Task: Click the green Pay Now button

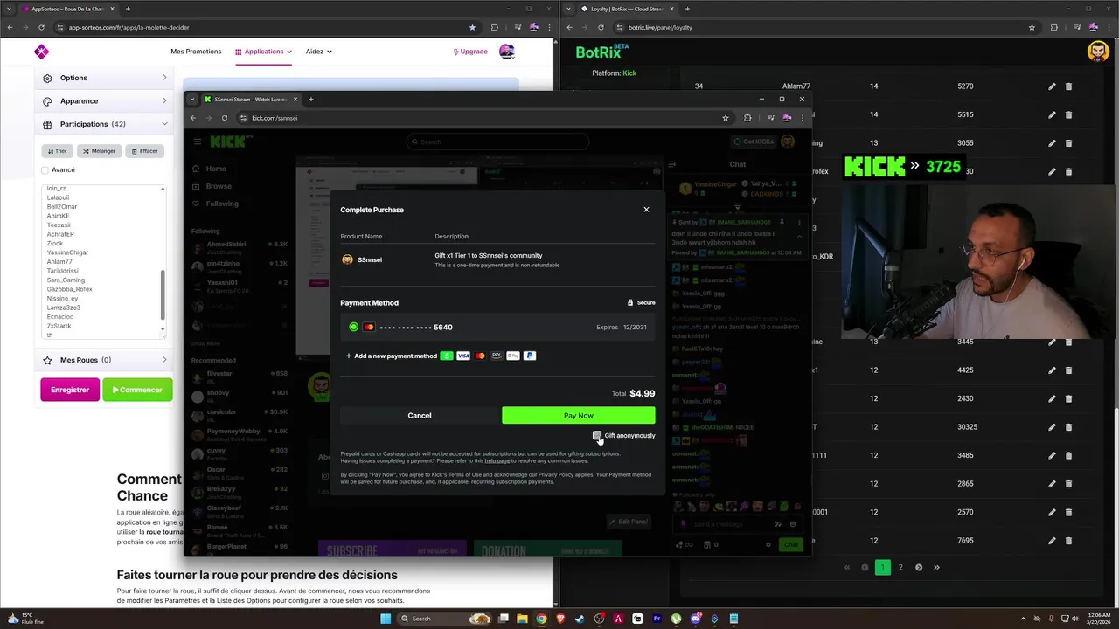Action: coord(578,416)
